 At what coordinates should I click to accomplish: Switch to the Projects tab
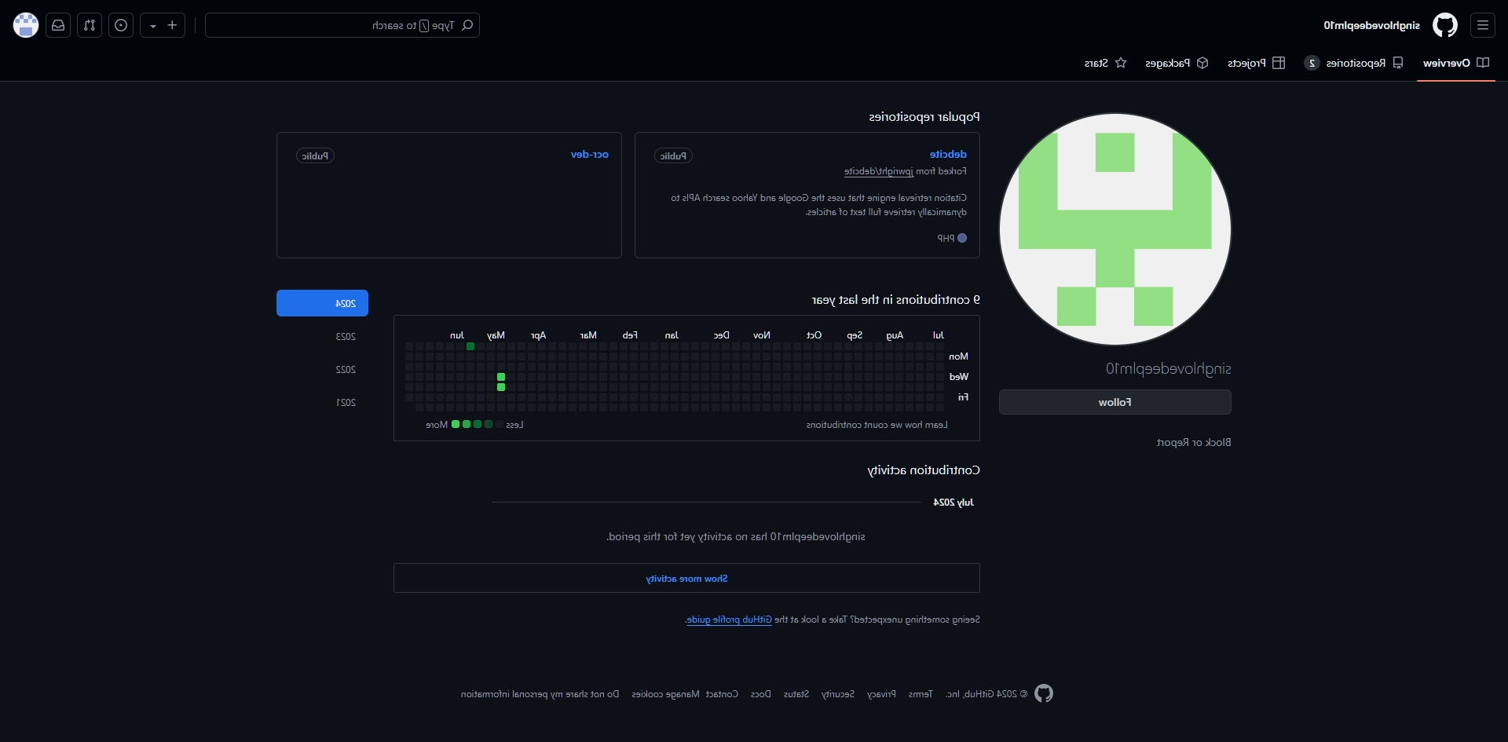1256,63
